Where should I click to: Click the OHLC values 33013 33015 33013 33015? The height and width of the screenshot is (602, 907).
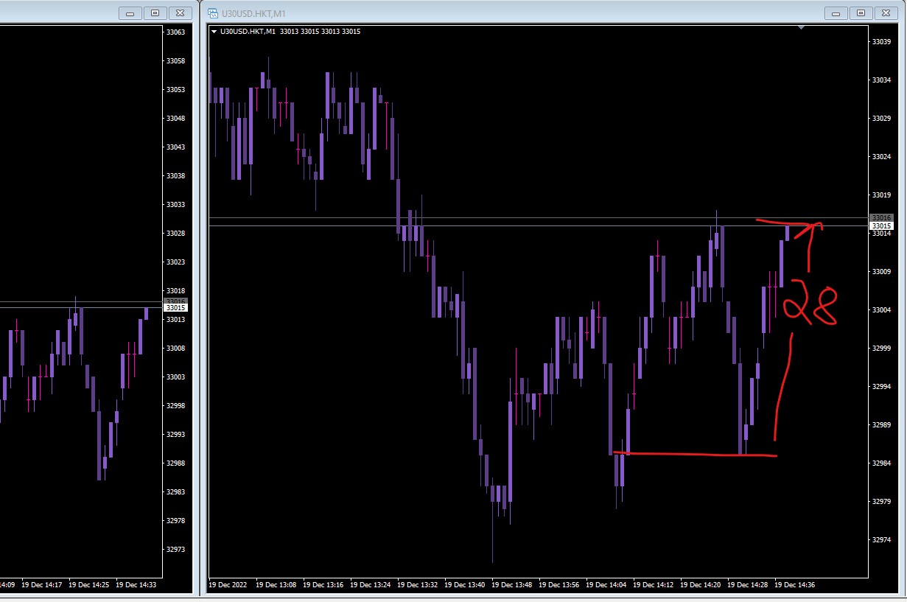pos(319,31)
